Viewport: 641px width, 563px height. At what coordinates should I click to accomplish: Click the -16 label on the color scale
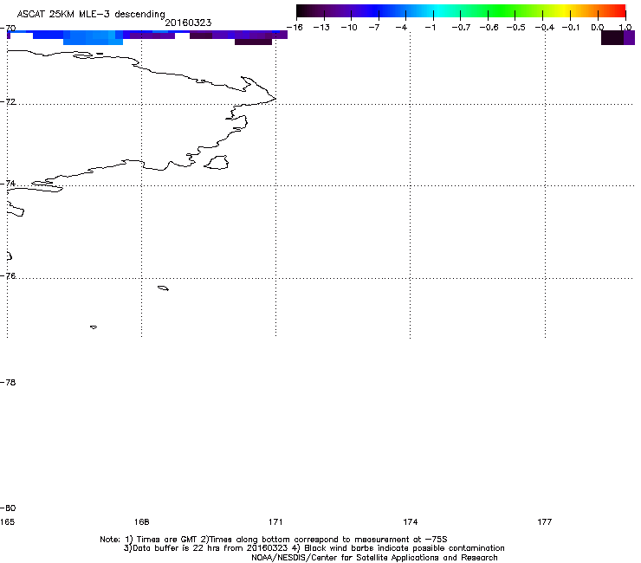tap(295, 28)
